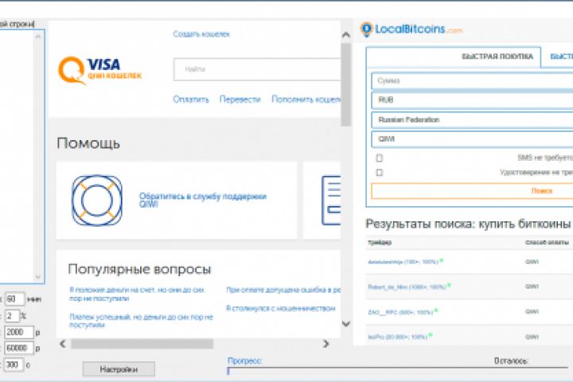Open the fourth trader link (30 000+; 100%)

(398, 337)
